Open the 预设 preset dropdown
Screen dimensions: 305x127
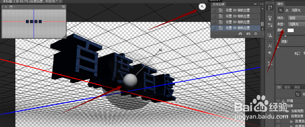(296, 18)
